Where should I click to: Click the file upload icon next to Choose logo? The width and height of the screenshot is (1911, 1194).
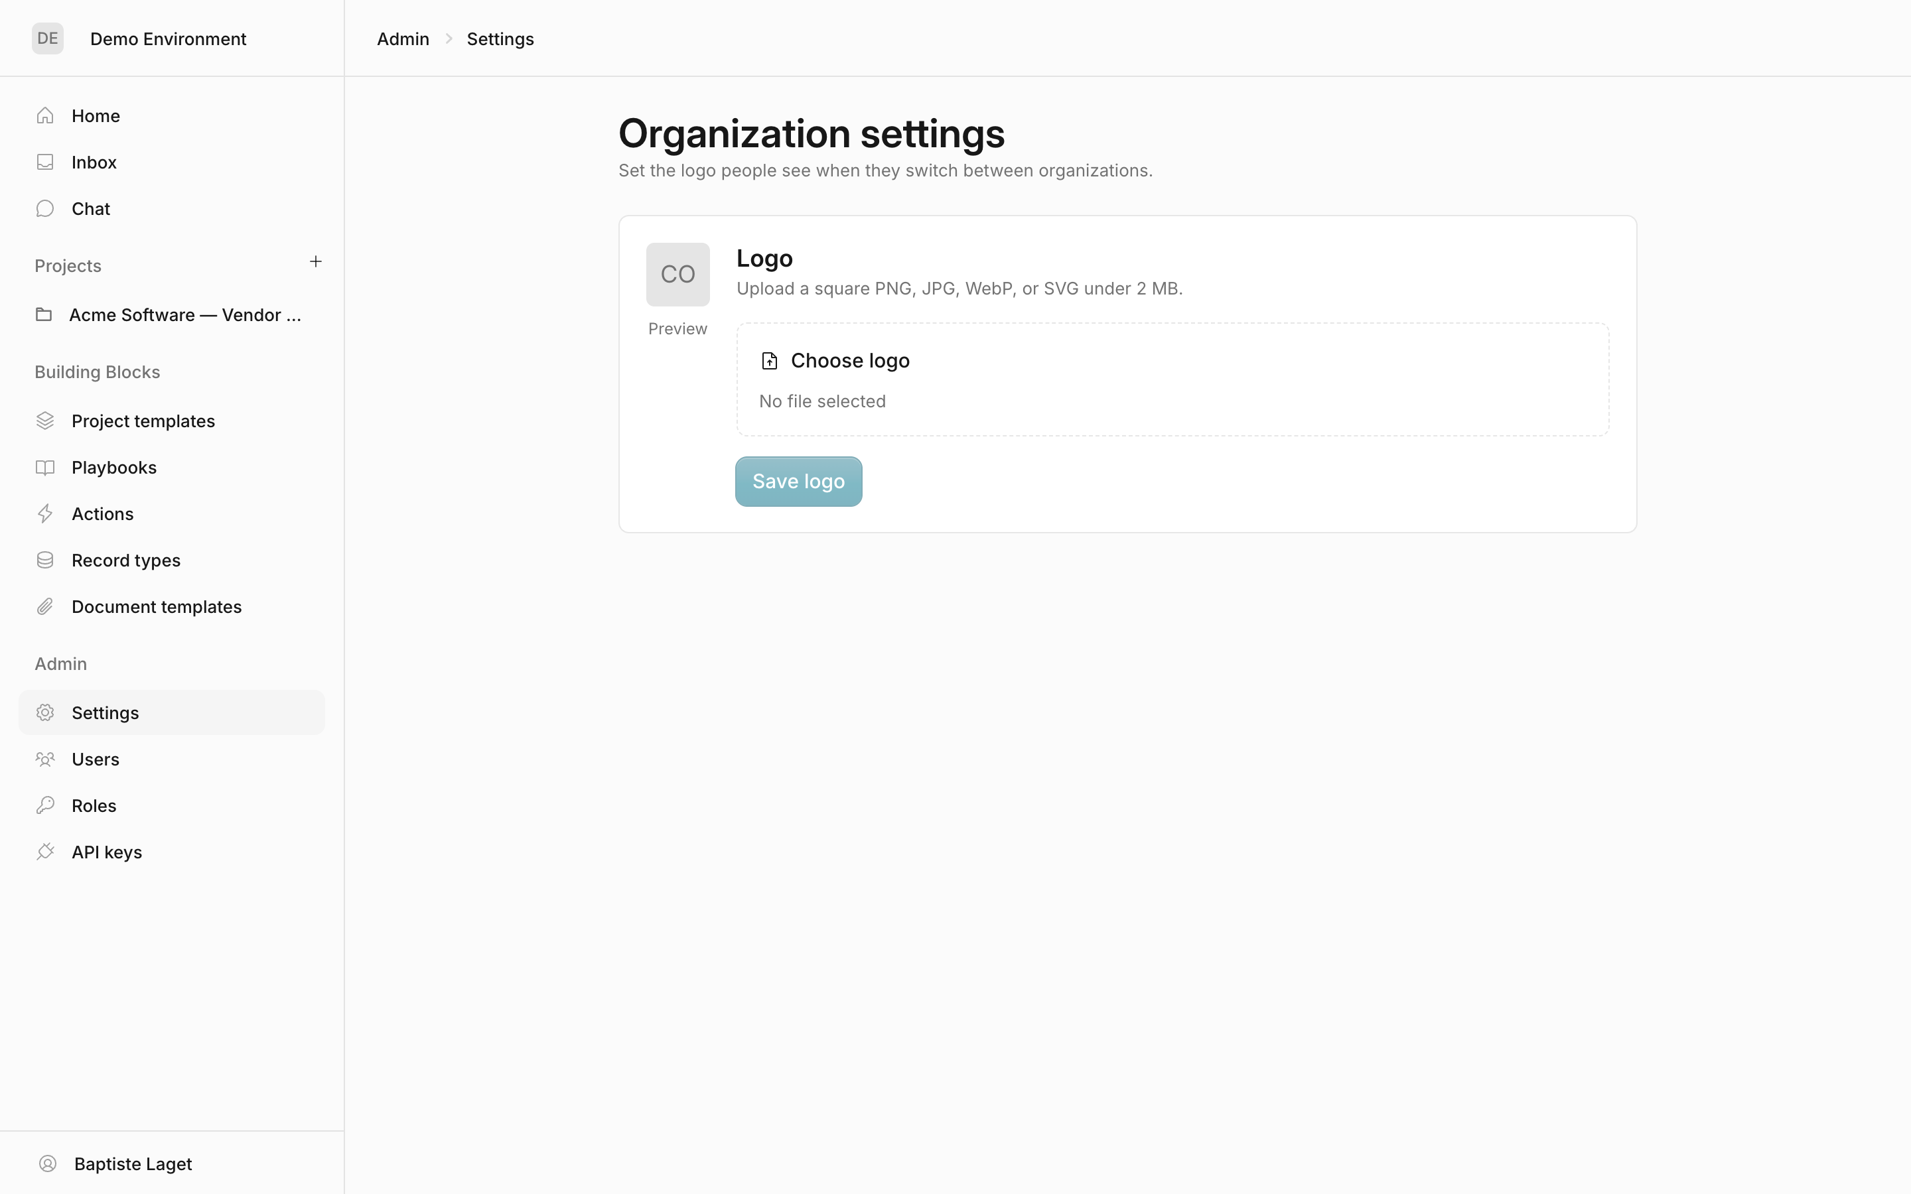coord(769,361)
